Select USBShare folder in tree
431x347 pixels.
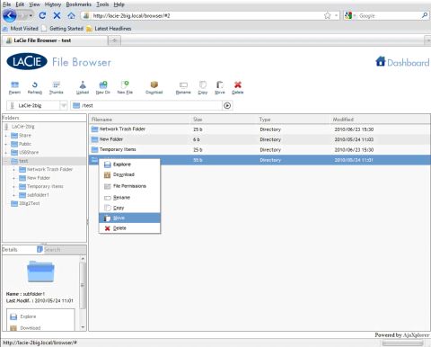(x=29, y=152)
